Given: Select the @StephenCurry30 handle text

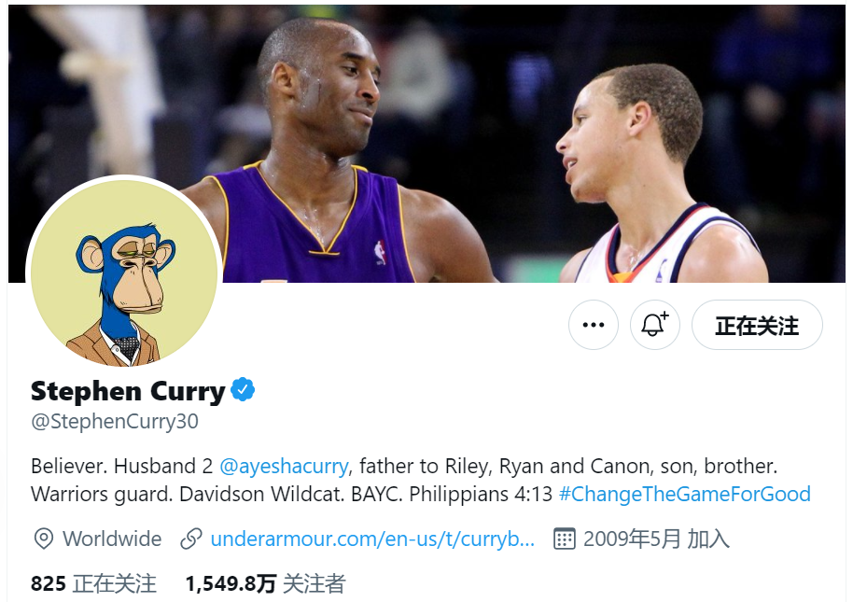Looking at the screenshot, I should [115, 422].
